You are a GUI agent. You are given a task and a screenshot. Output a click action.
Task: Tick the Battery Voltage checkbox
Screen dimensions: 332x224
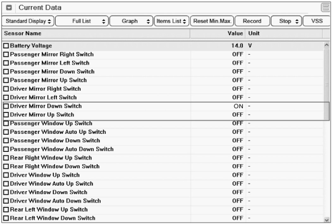click(x=6, y=46)
